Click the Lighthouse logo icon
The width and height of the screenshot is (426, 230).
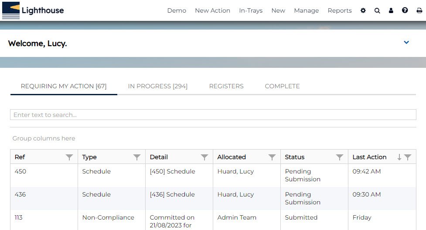11,10
